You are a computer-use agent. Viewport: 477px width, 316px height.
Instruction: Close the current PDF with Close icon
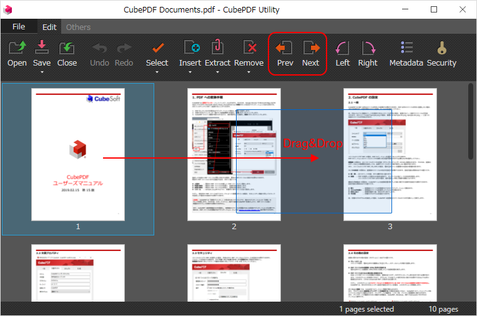click(67, 54)
